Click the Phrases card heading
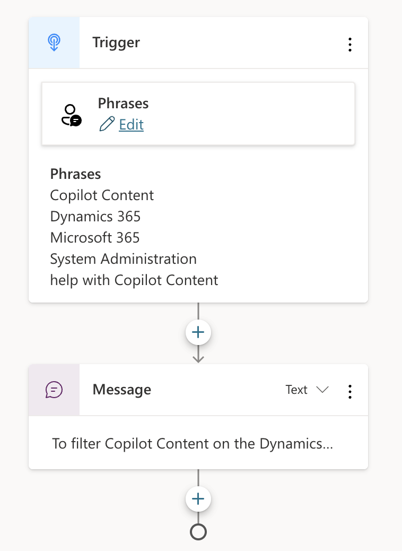Viewport: 402px width, 551px height. point(123,104)
